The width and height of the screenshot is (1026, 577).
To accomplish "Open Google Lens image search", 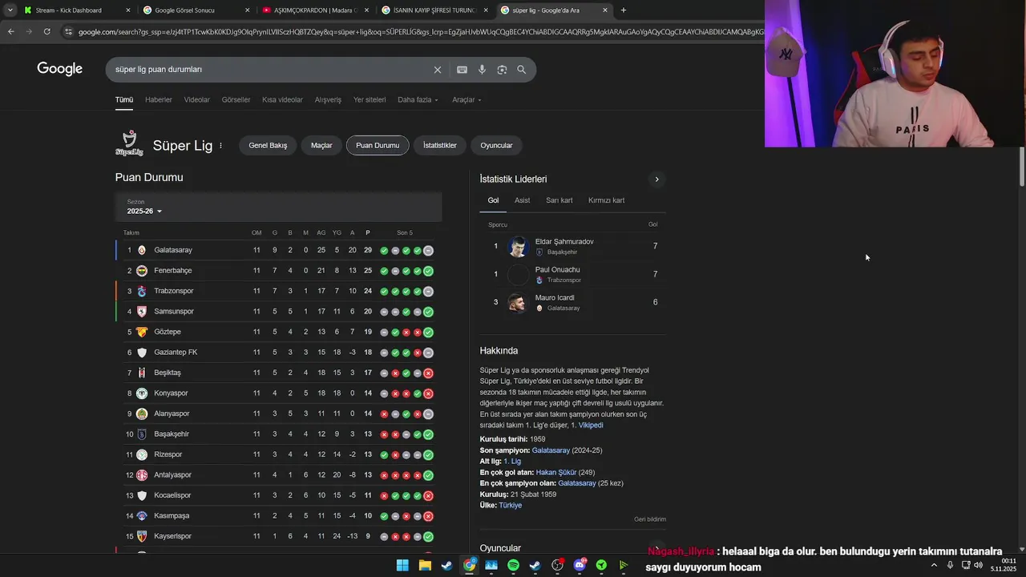I will tap(502, 70).
